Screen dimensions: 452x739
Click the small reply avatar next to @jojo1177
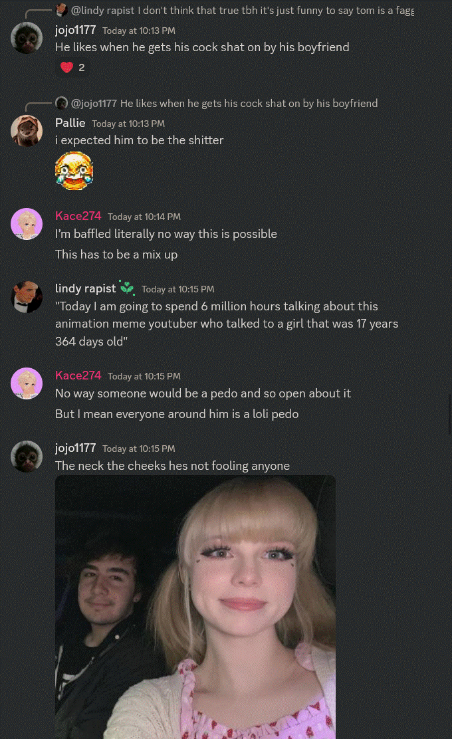[62, 103]
